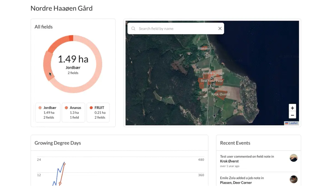Zoom in on the map
Viewport: 331px width, 186px height.
[292, 108]
